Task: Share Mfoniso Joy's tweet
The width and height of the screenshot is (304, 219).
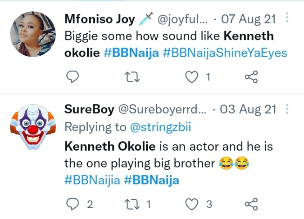Action: coord(251,77)
